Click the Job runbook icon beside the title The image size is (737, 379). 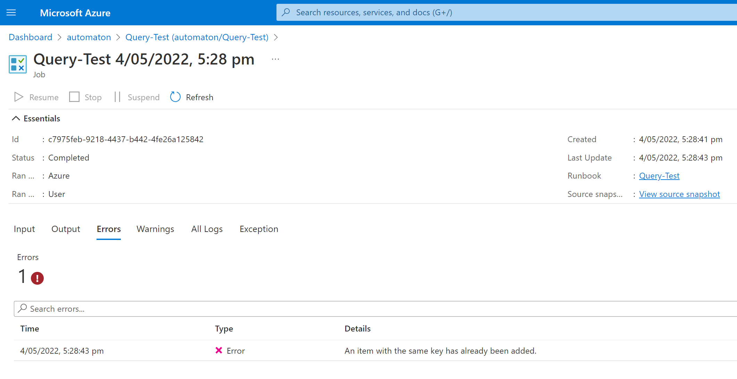coord(18,64)
